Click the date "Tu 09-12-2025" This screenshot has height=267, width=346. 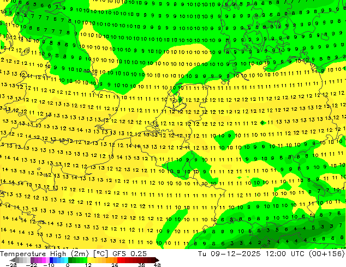click(x=229, y=254)
